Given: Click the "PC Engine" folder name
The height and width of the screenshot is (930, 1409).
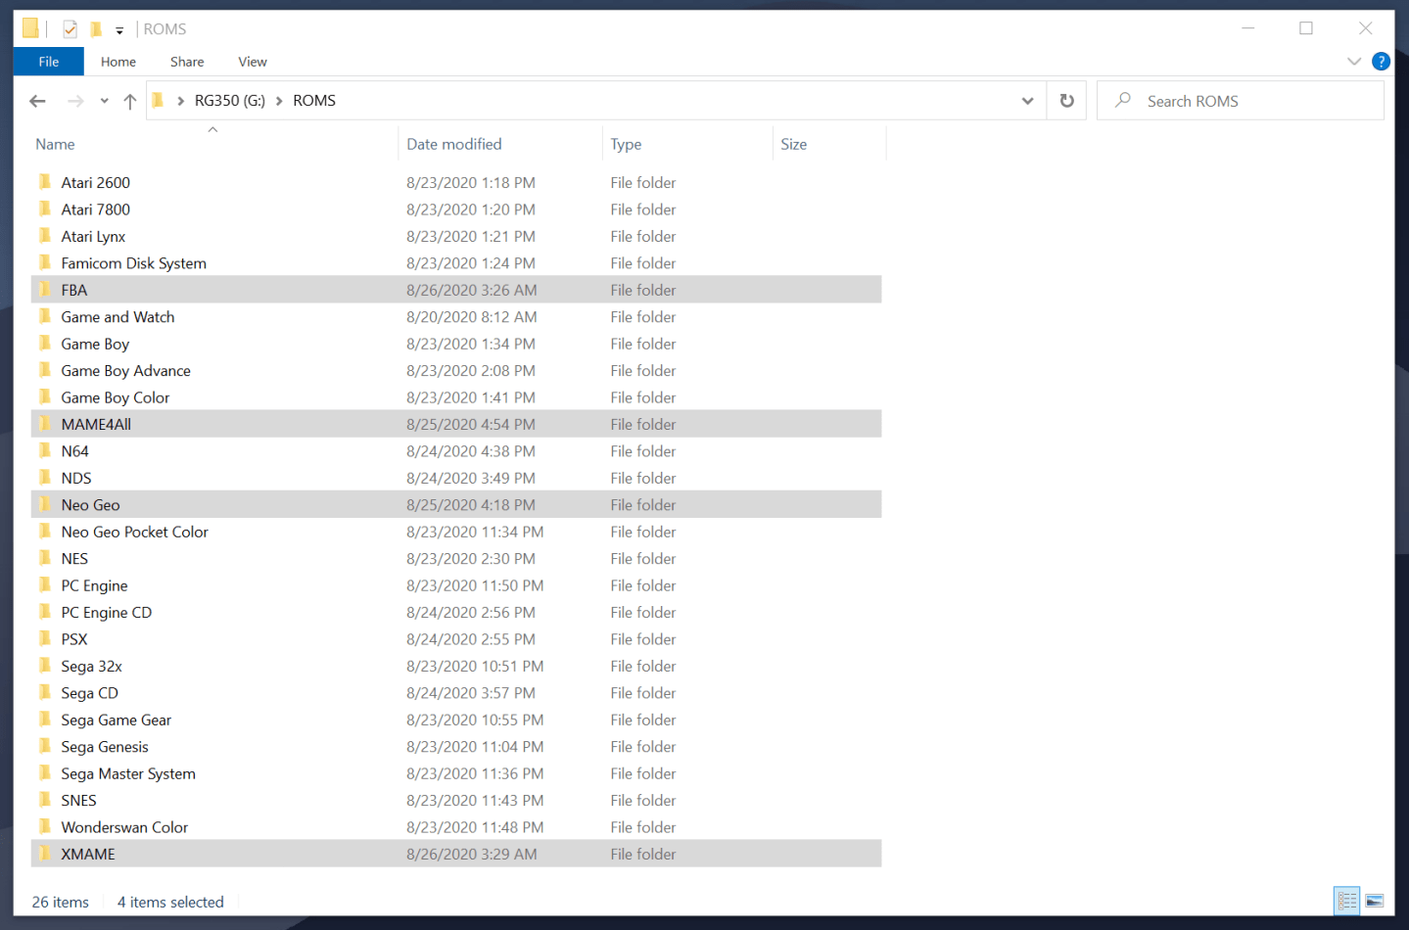Looking at the screenshot, I should point(94,585).
